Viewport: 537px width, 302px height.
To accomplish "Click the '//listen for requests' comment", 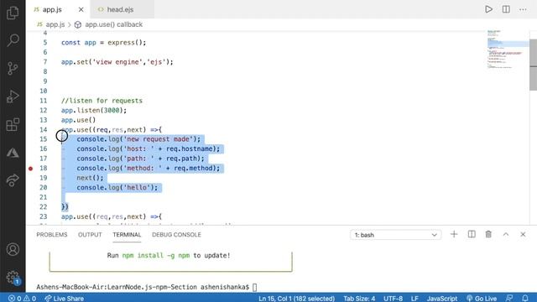I will (x=102, y=101).
